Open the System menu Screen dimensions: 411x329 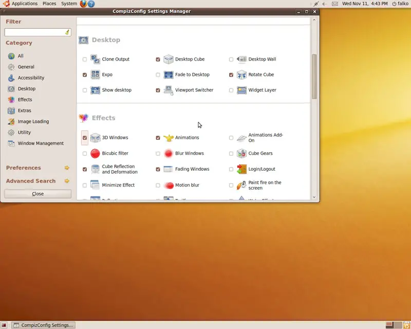pyautogui.click(x=69, y=4)
